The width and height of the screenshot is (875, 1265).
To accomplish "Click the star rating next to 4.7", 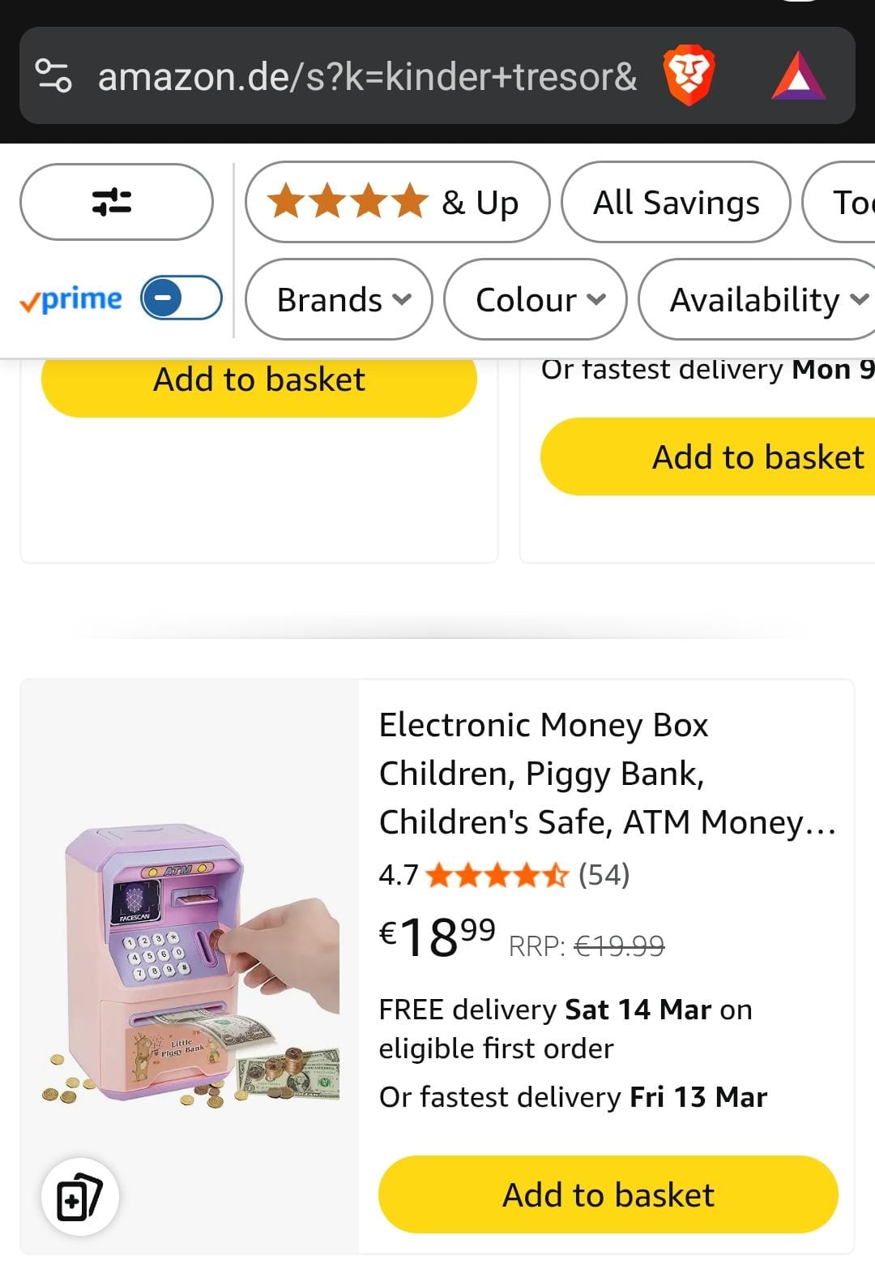I will (496, 875).
